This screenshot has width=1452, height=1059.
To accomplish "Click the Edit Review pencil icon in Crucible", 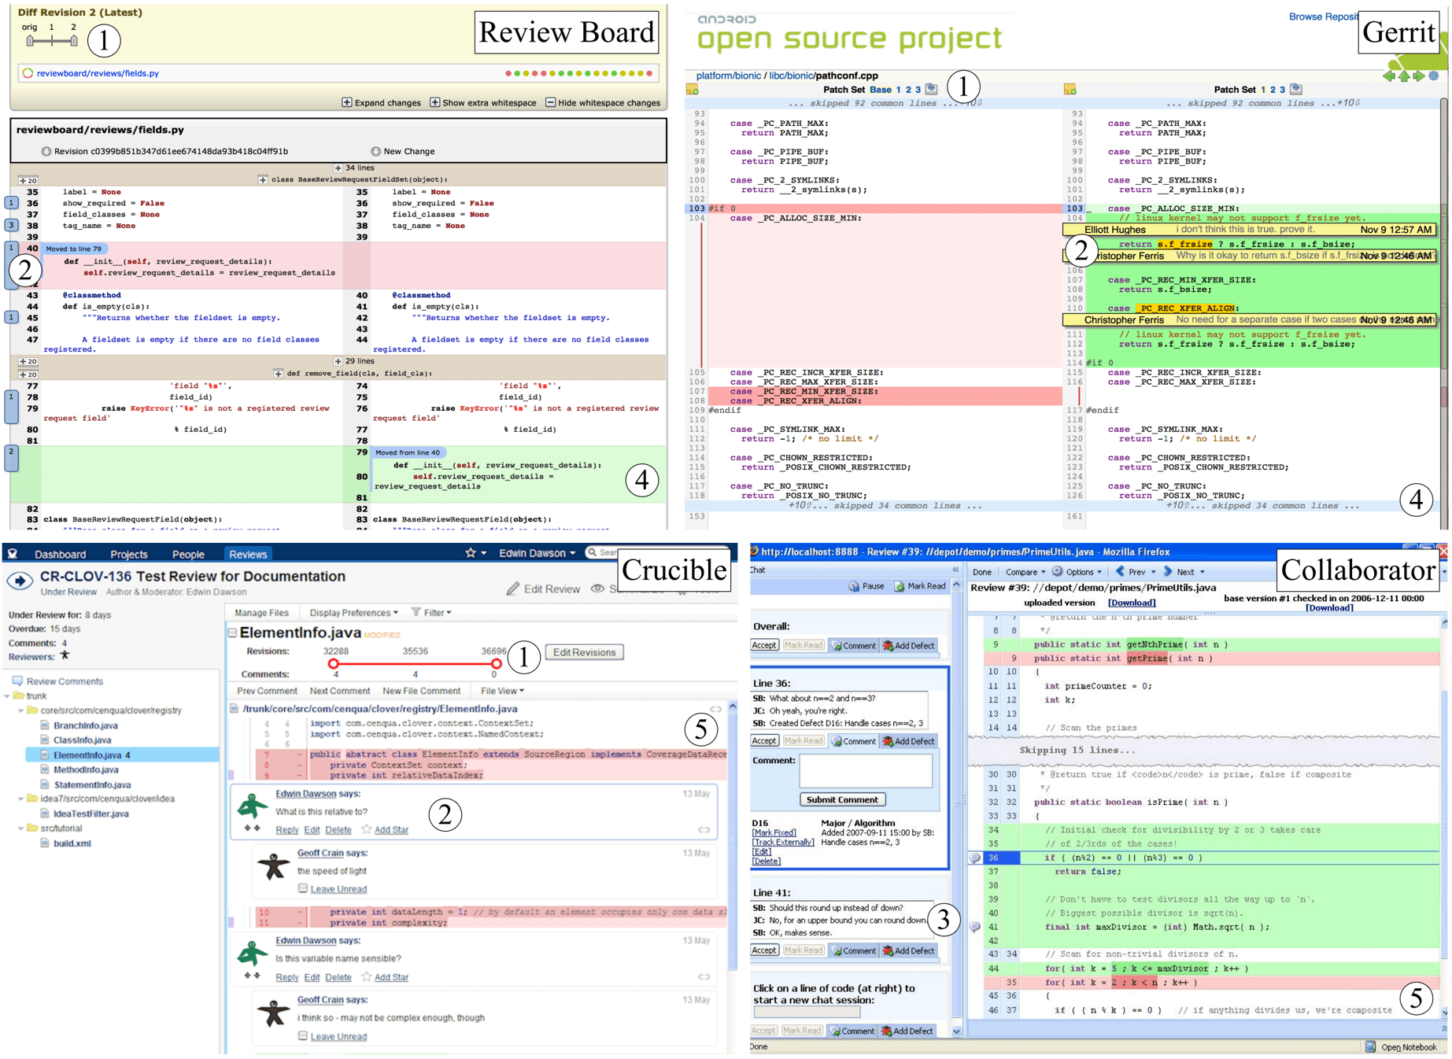I will point(513,589).
